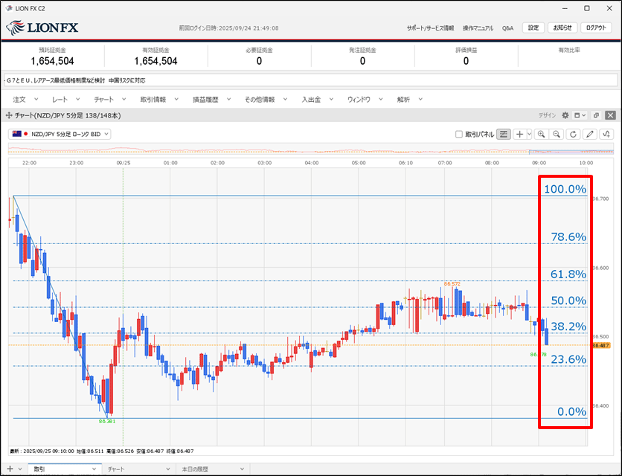The image size is (622, 476).
Task: Select the pencil drawing tool
Action: (x=590, y=134)
